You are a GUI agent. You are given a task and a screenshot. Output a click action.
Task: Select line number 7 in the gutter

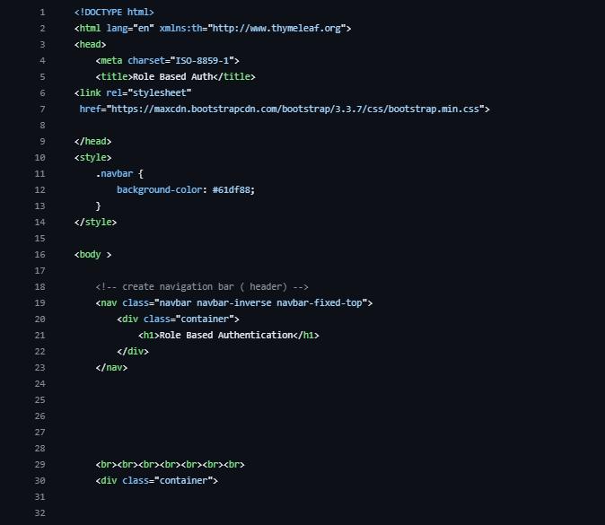(x=42, y=109)
